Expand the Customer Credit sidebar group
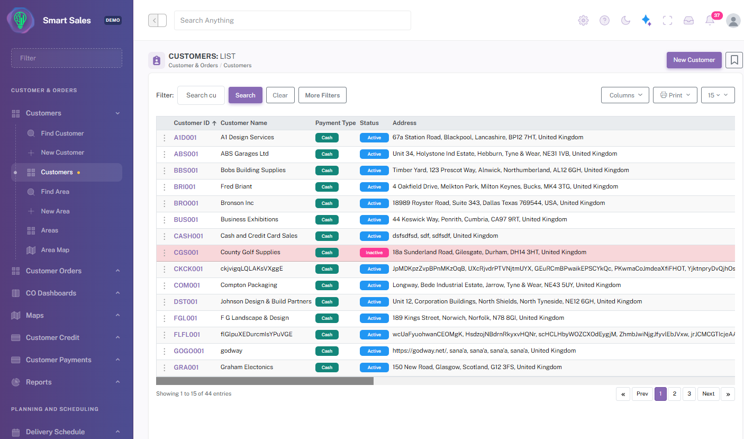 [x=67, y=337]
